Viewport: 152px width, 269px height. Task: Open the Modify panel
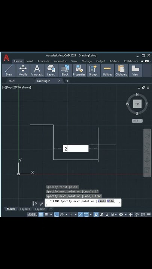coord(23,70)
